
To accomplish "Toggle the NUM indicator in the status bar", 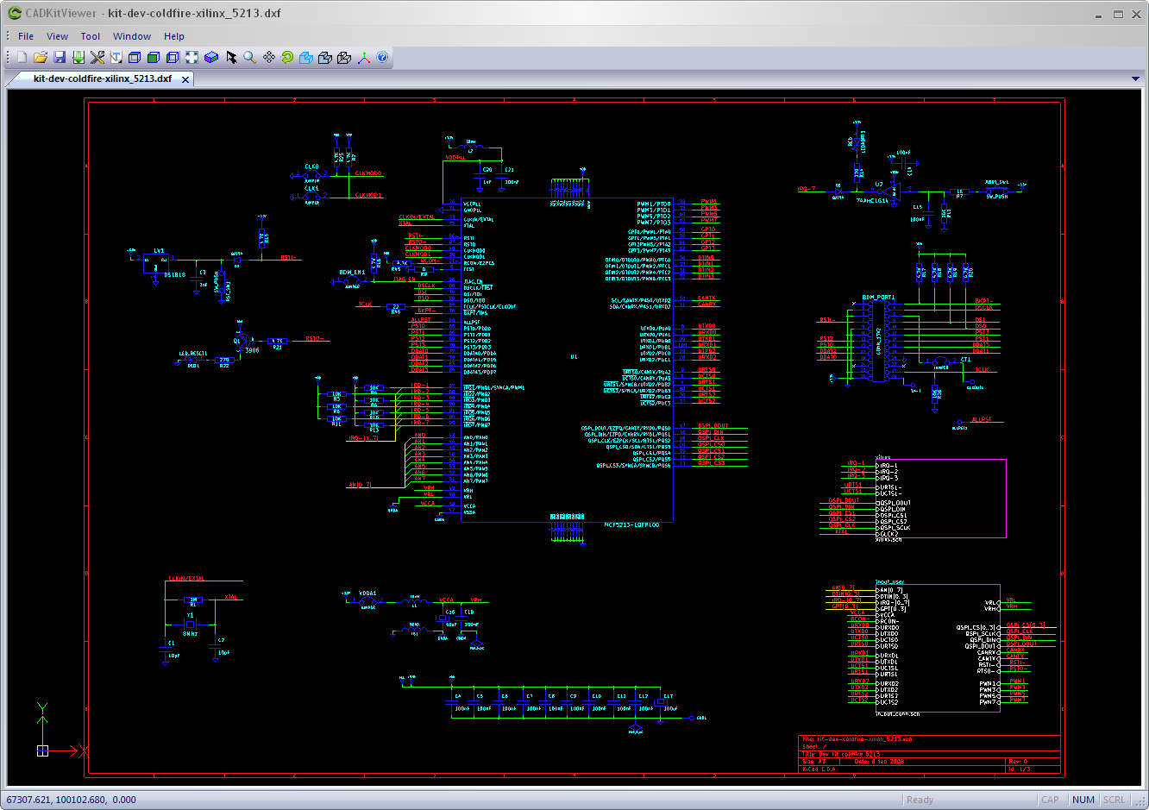I will [x=1083, y=800].
